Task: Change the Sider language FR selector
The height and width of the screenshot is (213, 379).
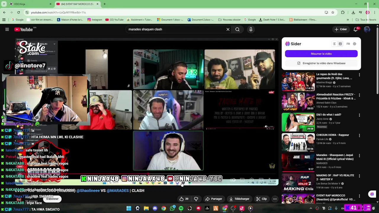Action: pyautogui.click(x=348, y=44)
